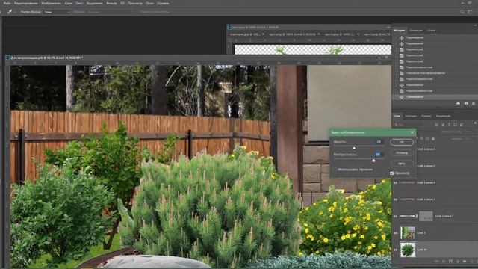Click the Слой 1 layer thumbnail

(408, 232)
